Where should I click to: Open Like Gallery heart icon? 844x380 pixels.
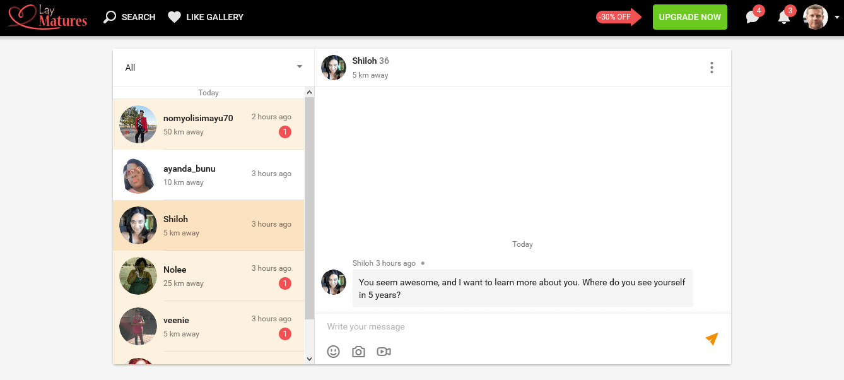pyautogui.click(x=174, y=17)
